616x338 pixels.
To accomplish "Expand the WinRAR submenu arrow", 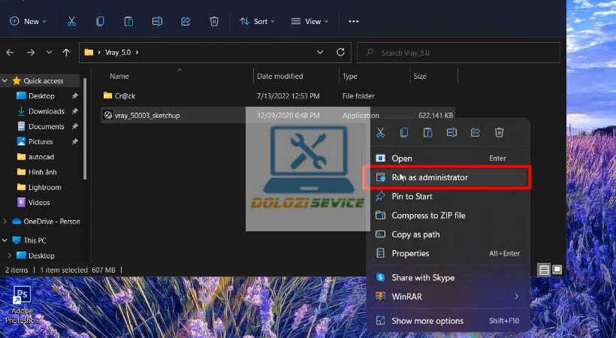I will [516, 297].
